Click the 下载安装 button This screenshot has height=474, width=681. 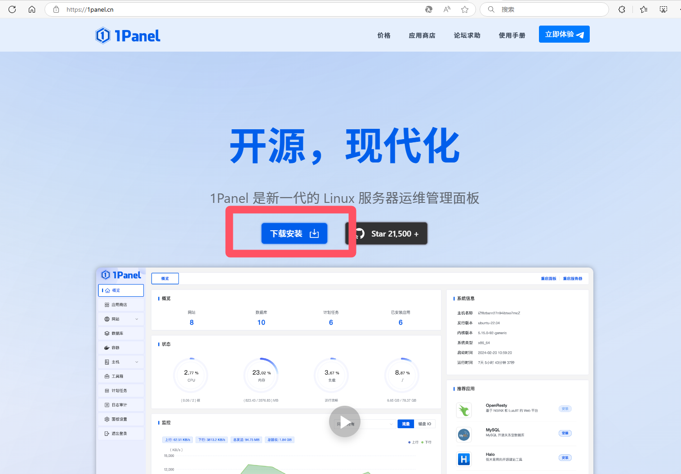pyautogui.click(x=294, y=233)
